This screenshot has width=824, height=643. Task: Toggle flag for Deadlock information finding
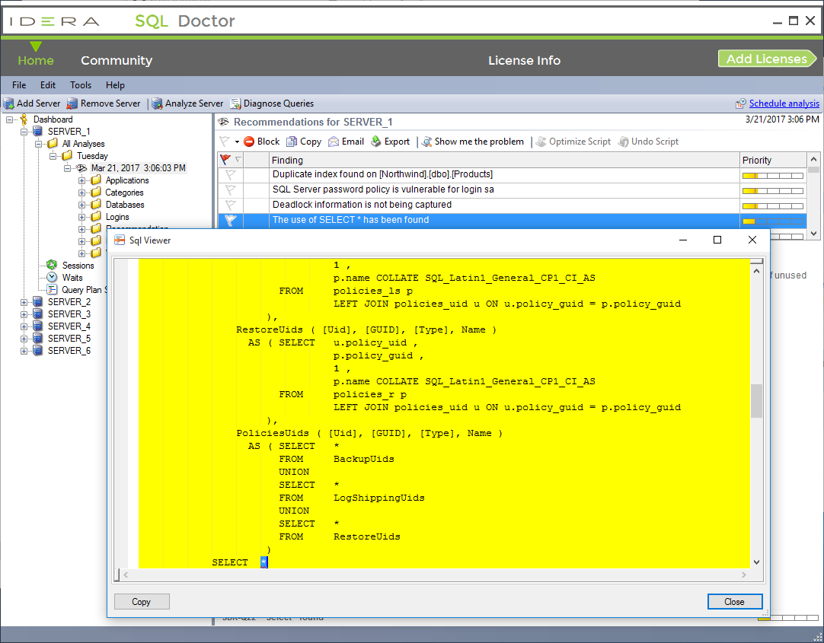[229, 205]
